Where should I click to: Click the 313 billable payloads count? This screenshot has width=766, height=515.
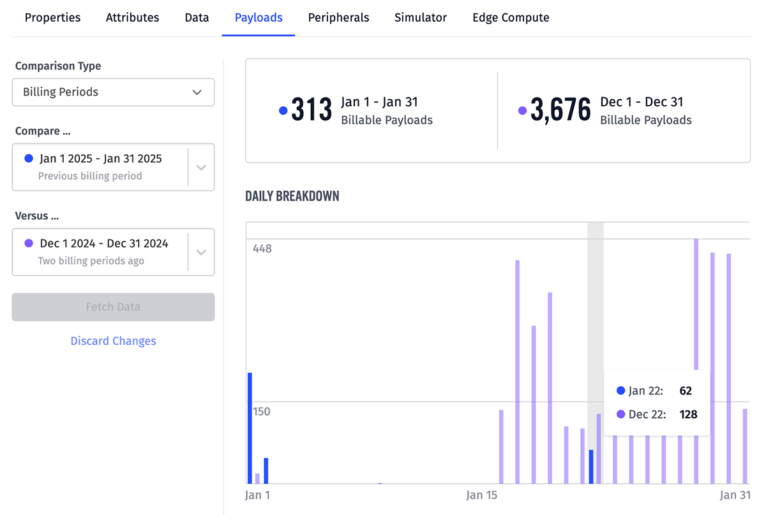point(312,110)
